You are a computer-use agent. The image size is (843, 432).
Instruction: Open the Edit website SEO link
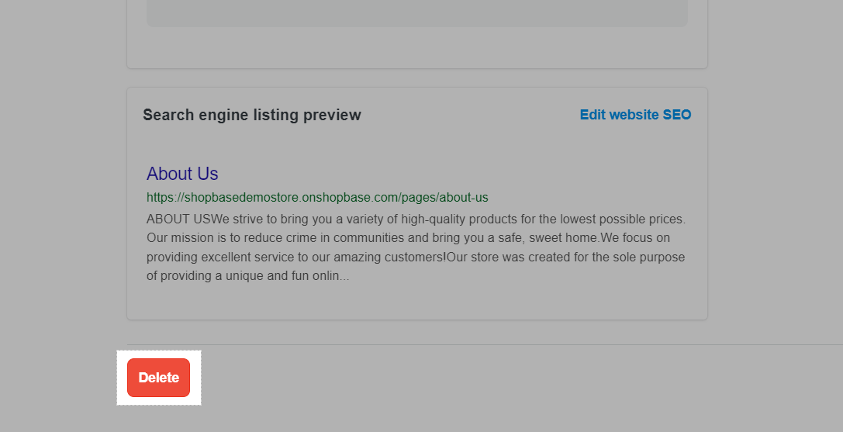(635, 115)
